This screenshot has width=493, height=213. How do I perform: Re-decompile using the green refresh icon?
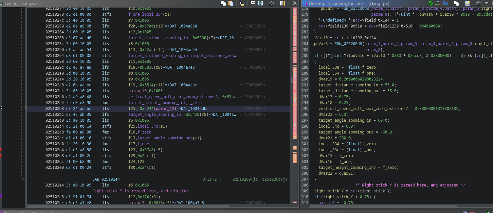(x=431, y=3)
